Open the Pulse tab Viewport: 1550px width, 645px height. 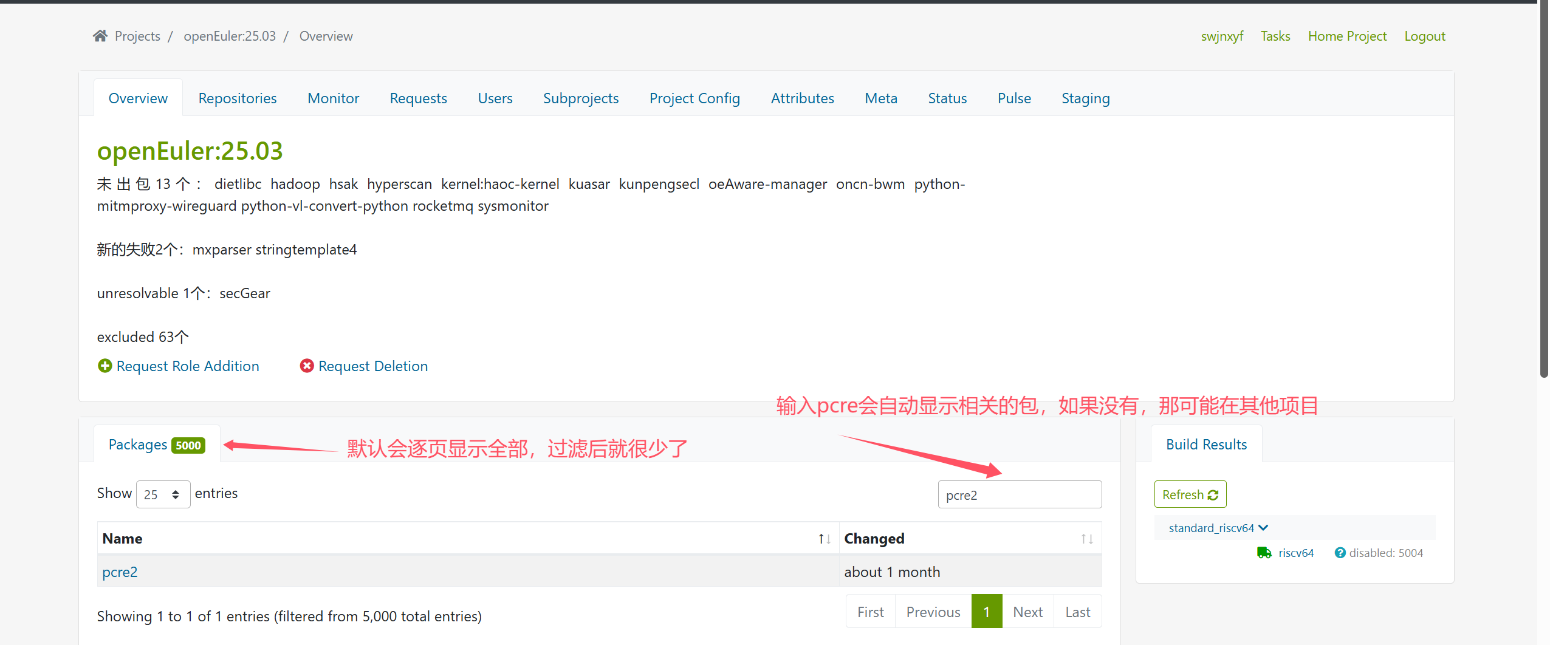[x=1014, y=98]
